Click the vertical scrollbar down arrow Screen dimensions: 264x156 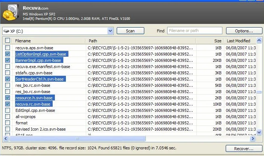(x=259, y=132)
